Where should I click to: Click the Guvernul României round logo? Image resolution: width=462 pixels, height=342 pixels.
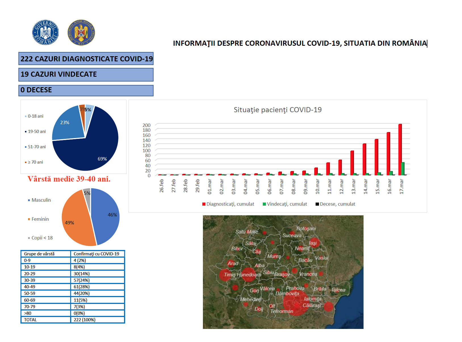[45, 32]
